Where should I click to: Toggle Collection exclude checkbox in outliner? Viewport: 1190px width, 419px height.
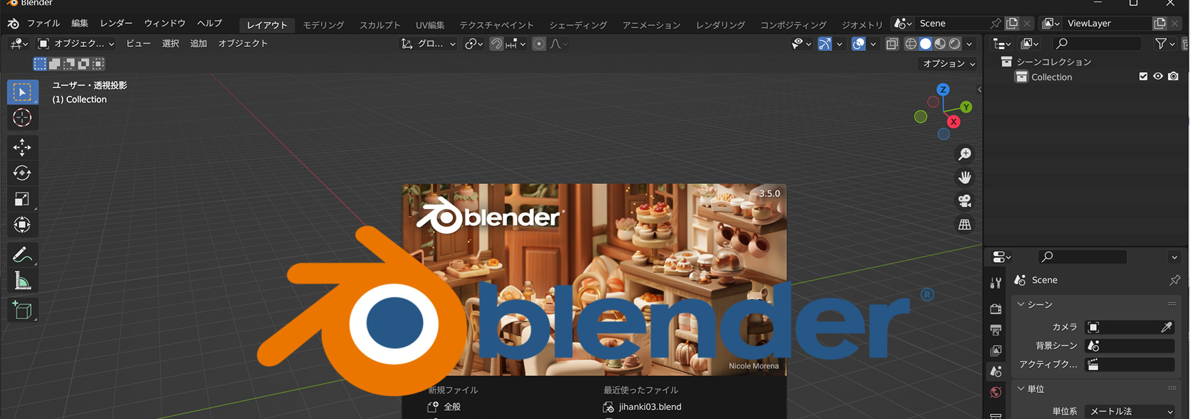[x=1143, y=77]
